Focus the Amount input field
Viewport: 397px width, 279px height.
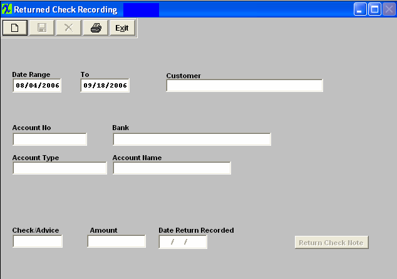point(116,241)
